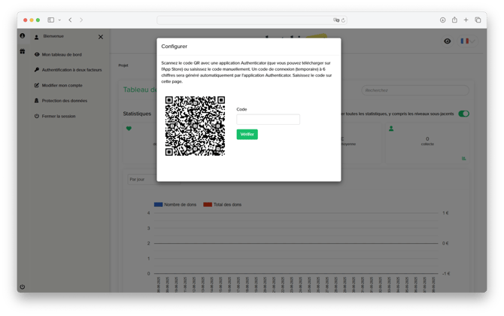504x316 pixels.
Task: Open the Safari share icon
Action: (454, 20)
